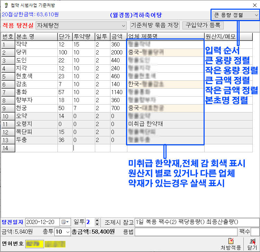260x252 pixels.
Task: Increase the 일투 value with the up arrow
Action: pos(97,220)
